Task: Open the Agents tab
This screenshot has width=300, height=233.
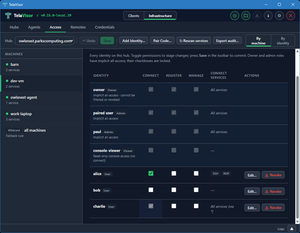Action: coord(34,27)
